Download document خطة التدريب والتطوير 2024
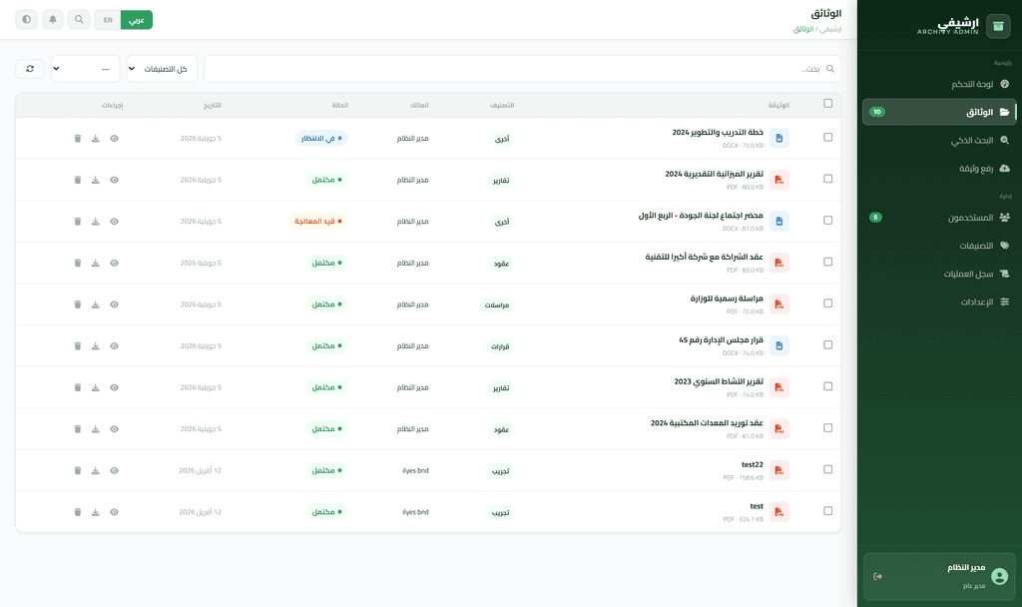This screenshot has height=607, width=1022. pyautogui.click(x=96, y=138)
